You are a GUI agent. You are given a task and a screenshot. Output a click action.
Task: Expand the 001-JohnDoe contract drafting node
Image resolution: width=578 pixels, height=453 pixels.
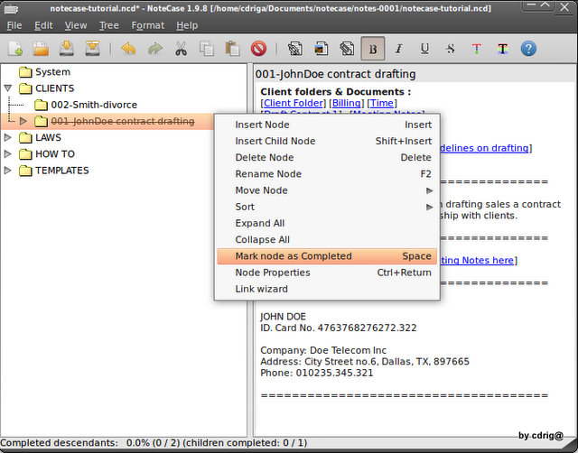click(23, 121)
